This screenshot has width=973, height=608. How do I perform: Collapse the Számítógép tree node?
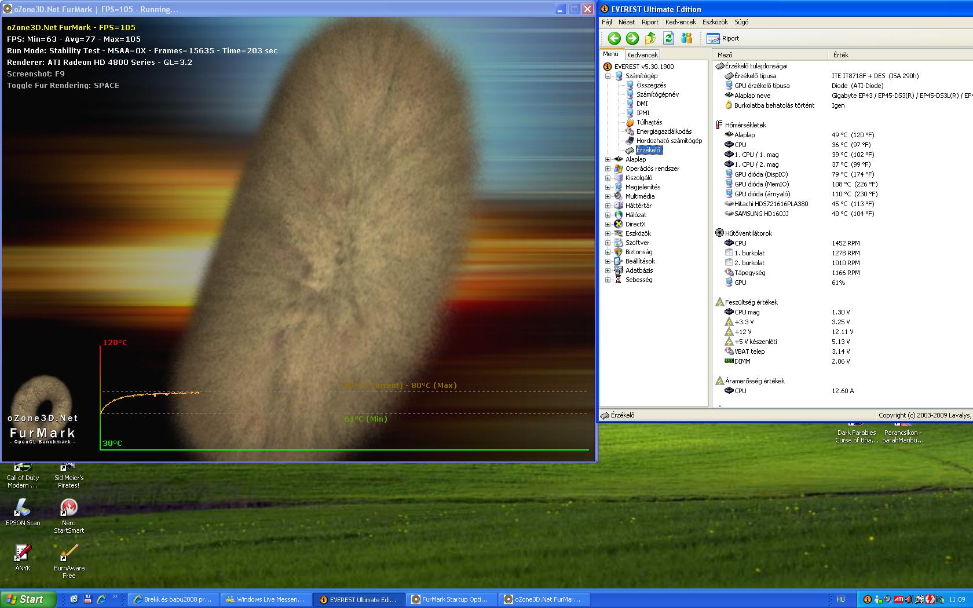pos(608,76)
